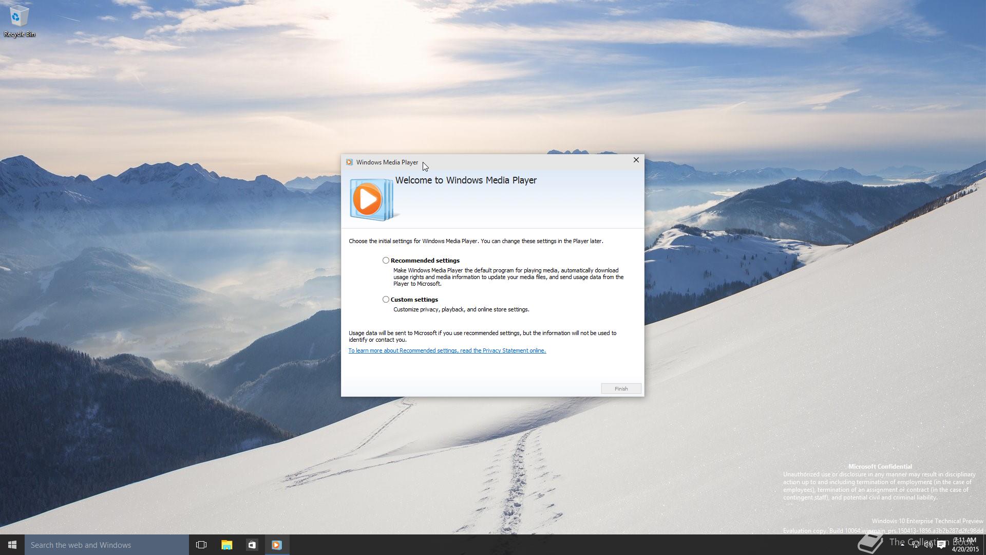
Task: Open the volume control tray icon
Action: [928, 545]
